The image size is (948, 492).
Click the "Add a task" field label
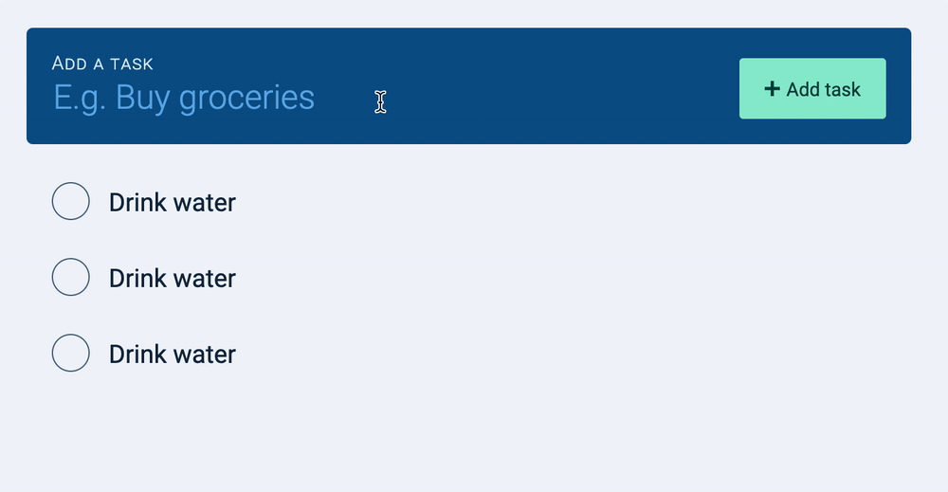[102, 64]
